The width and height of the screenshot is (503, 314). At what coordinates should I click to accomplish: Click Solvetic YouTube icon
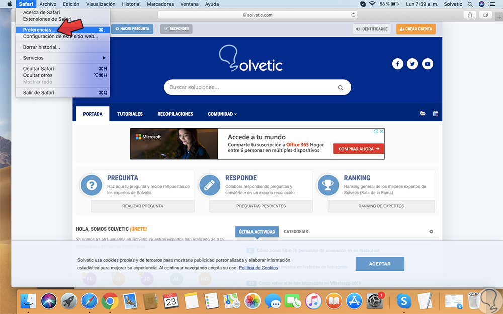click(427, 64)
